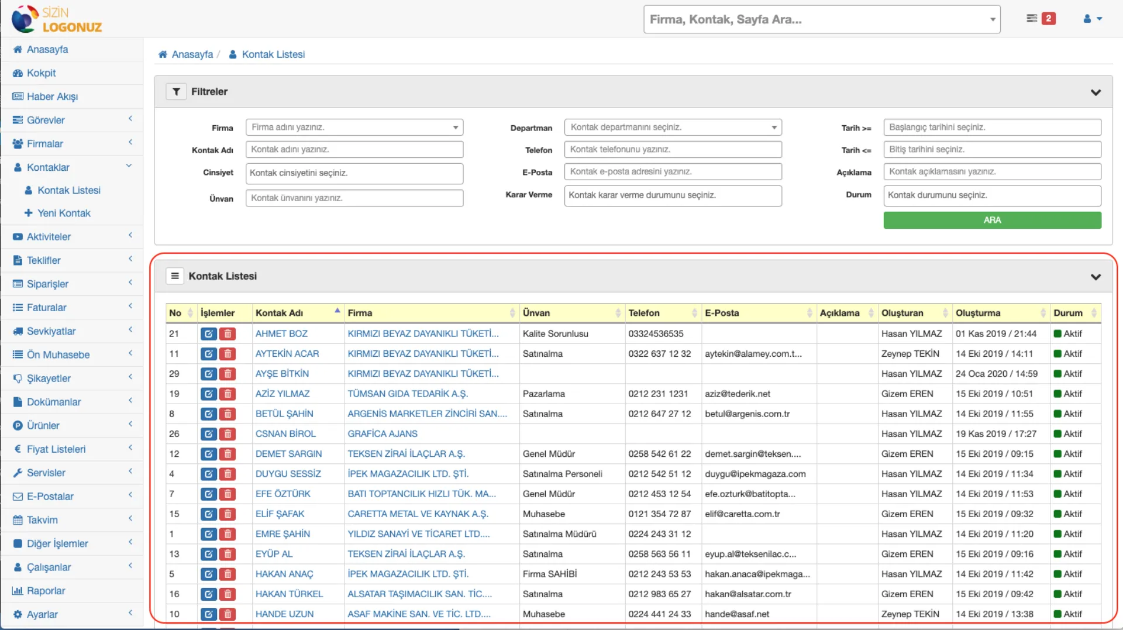Edit the AZİZ YILMAZ contact
The width and height of the screenshot is (1123, 630).
(208, 394)
